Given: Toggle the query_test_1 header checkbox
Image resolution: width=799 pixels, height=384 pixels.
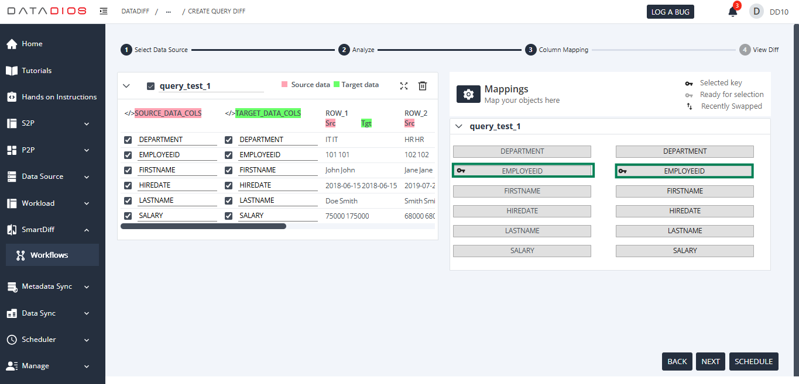Looking at the screenshot, I should click(150, 86).
